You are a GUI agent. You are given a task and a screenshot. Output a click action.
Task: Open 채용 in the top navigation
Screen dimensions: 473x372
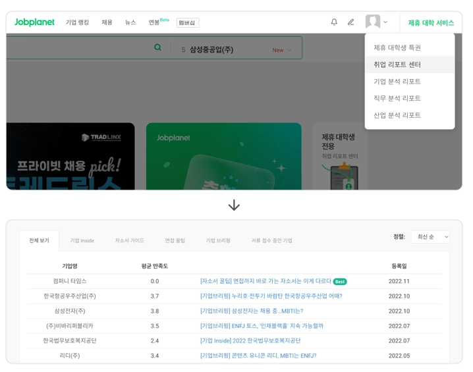pyautogui.click(x=107, y=22)
